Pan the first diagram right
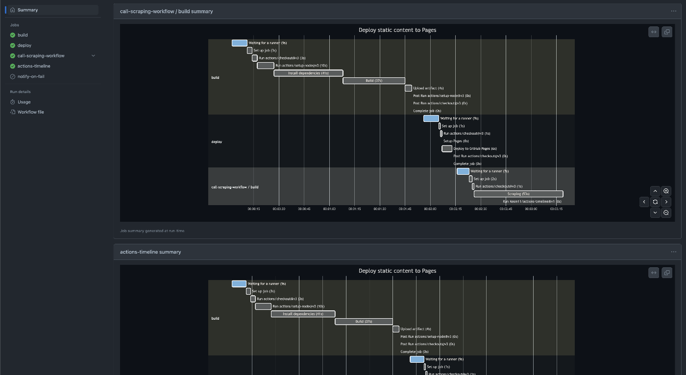Screen dimensions: 686x375 click(666, 202)
